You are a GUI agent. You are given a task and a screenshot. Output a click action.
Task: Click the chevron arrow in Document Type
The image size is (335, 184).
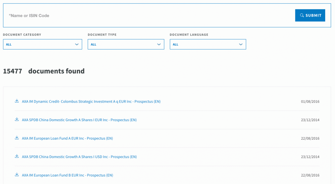[x=159, y=45]
